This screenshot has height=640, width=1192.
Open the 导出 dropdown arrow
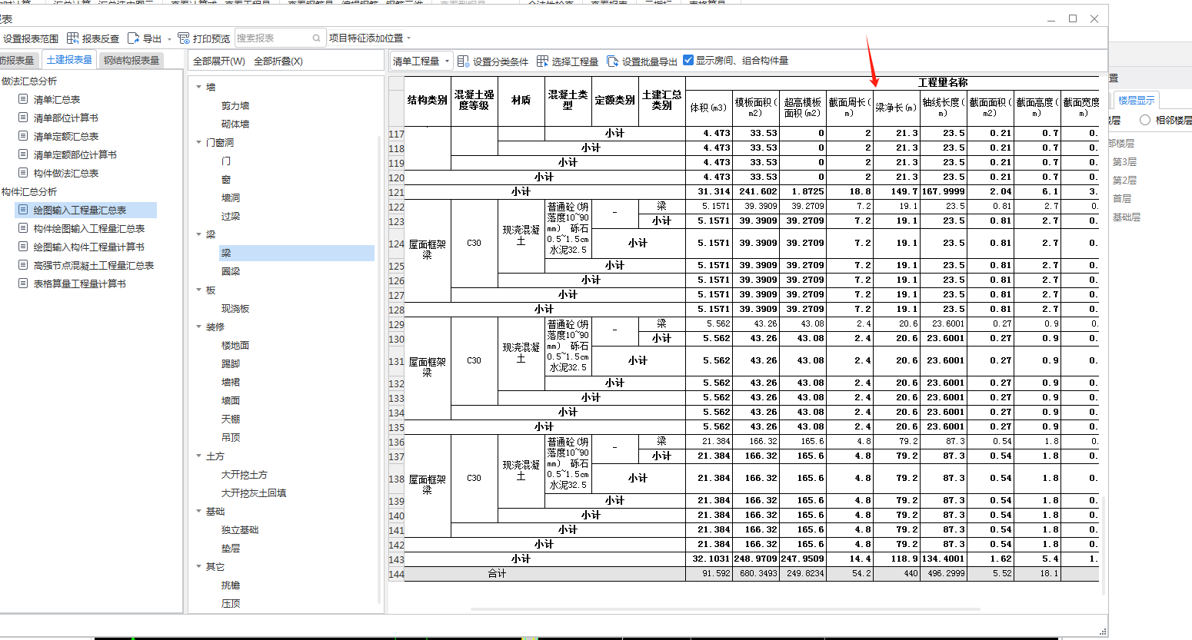[169, 38]
